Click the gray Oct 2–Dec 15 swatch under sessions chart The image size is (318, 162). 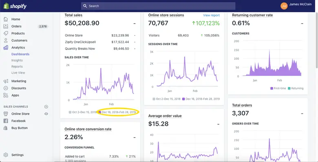[154, 99]
